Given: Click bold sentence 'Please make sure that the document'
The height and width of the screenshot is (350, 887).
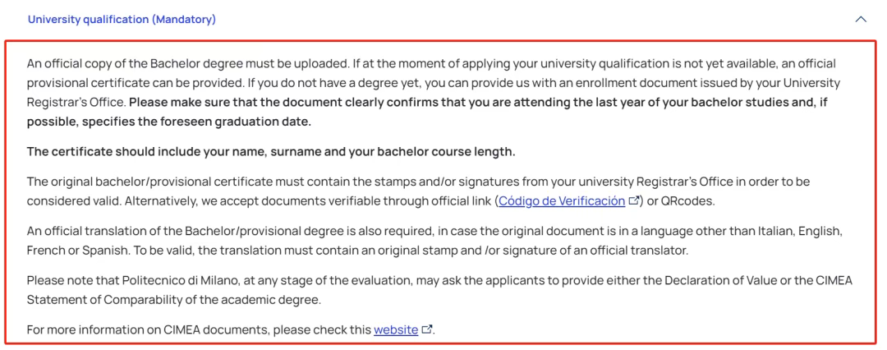Looking at the screenshot, I should pos(411,103).
